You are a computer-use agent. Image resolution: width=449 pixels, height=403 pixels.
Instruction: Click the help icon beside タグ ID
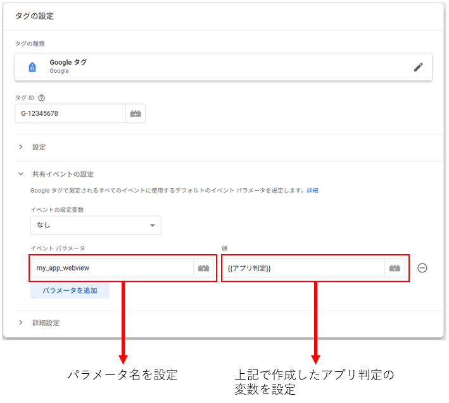(x=42, y=99)
